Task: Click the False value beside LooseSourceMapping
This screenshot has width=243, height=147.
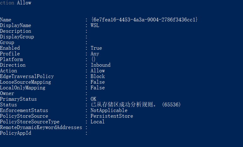Action: coord(98,82)
